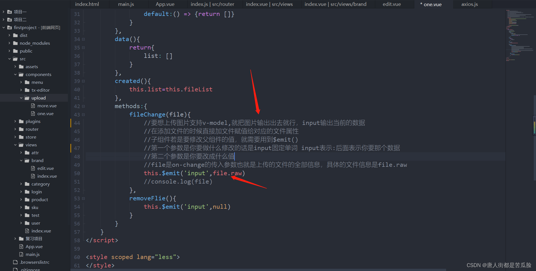Click the plugins folder icon
This screenshot has width=536, height=271.
click(21, 121)
